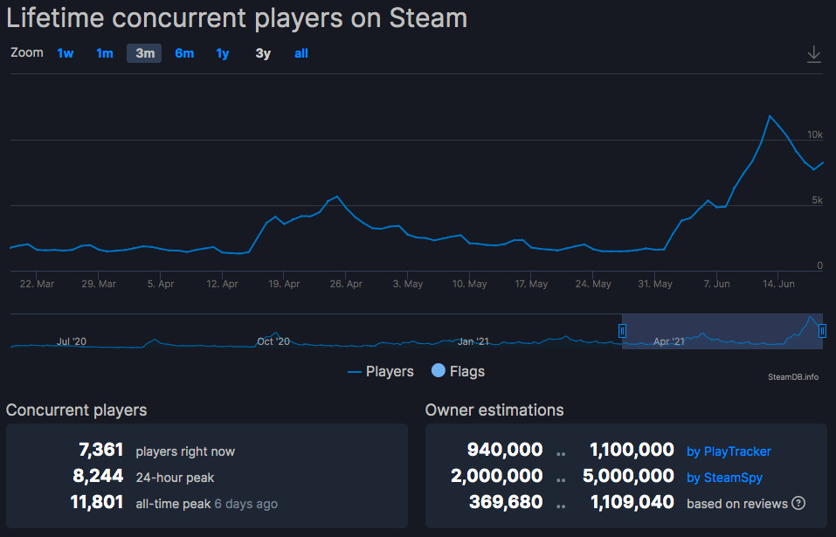Click the blue Flags circle icon in legend
This screenshot has height=537, width=836.
[x=437, y=371]
